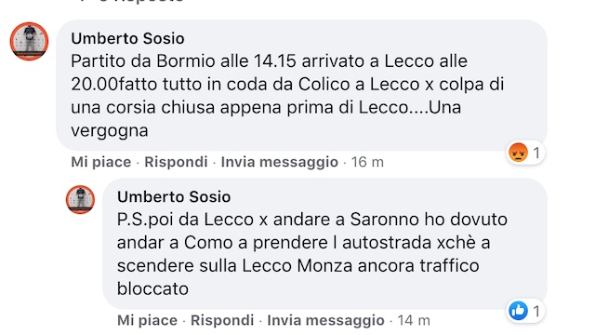
Task: Click the word 'vergogna' ending the first comment
Action: point(110,130)
